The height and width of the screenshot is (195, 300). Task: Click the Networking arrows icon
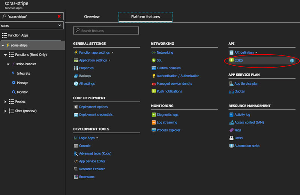154,52
